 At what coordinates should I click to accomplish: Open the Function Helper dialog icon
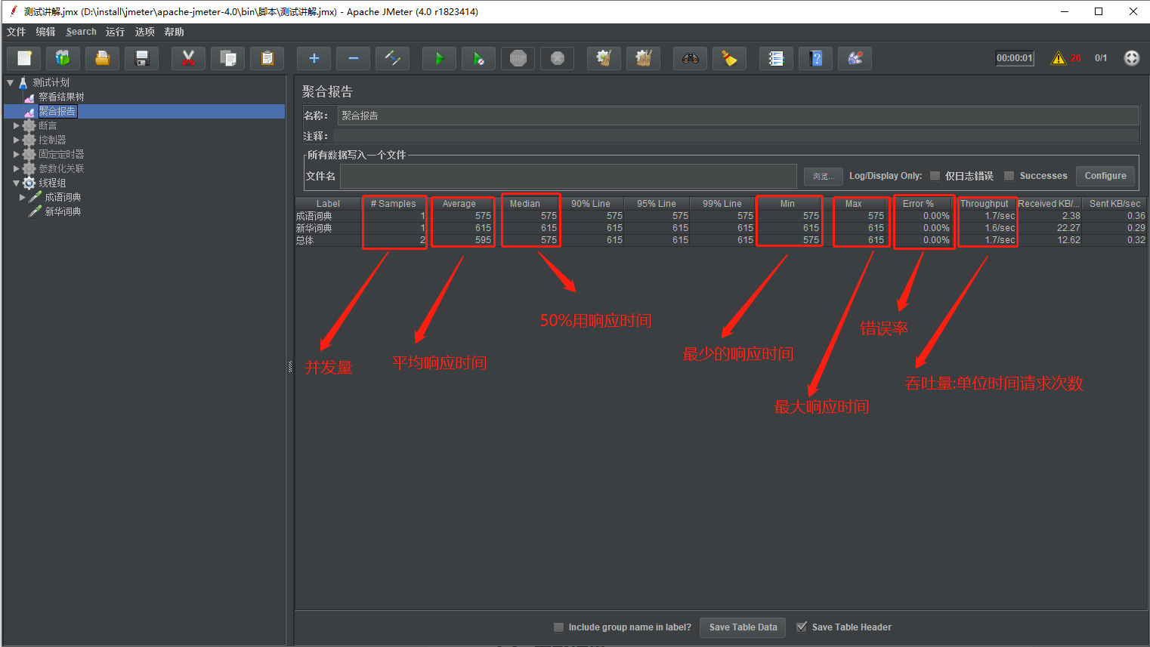pyautogui.click(x=777, y=58)
